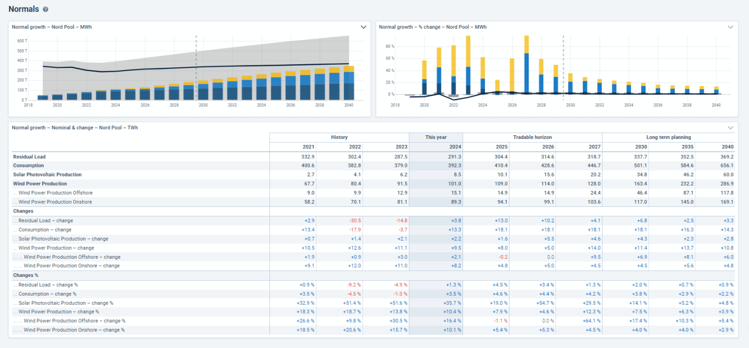Click the 600 T y-axis label in MWh chart
749x348 pixels.
click(22, 41)
